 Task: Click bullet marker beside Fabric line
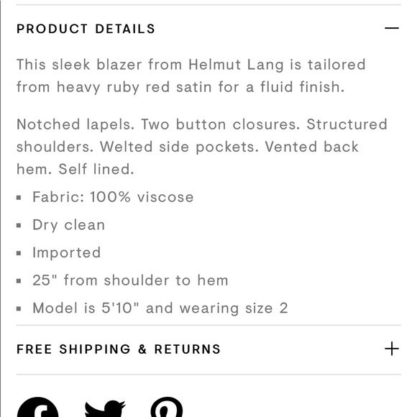[19, 198]
